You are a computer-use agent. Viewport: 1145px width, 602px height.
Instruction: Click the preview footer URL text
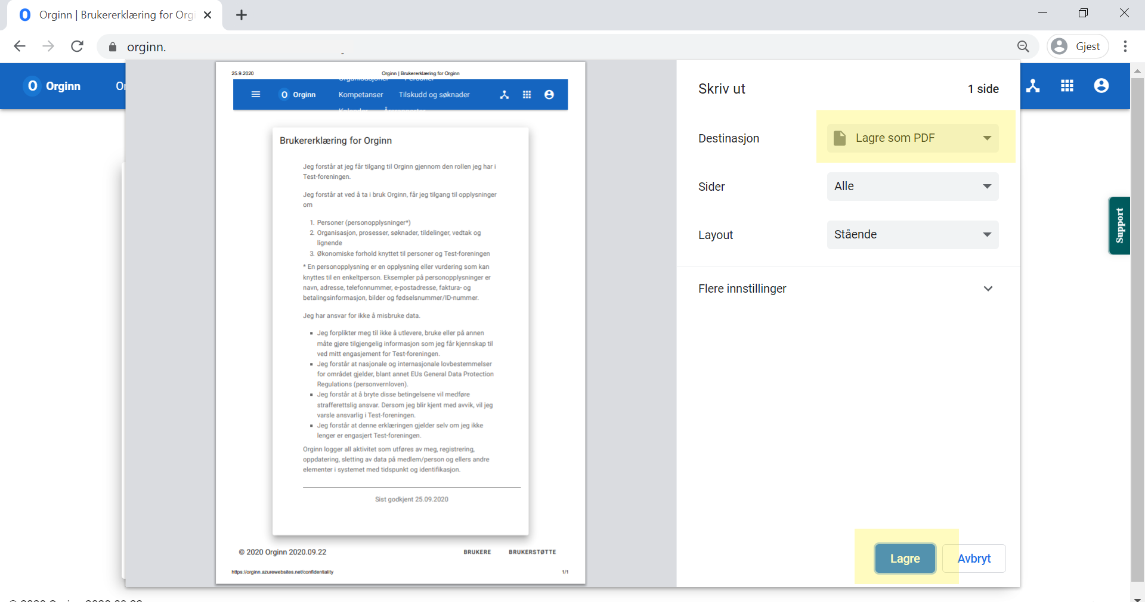(x=282, y=572)
